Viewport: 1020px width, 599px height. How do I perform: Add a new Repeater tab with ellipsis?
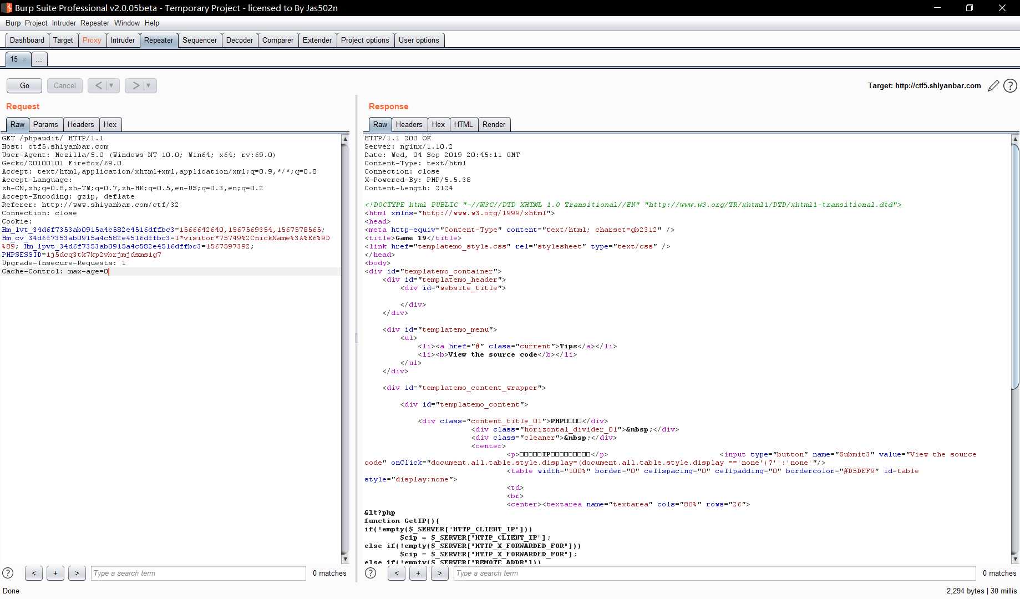pos(39,59)
